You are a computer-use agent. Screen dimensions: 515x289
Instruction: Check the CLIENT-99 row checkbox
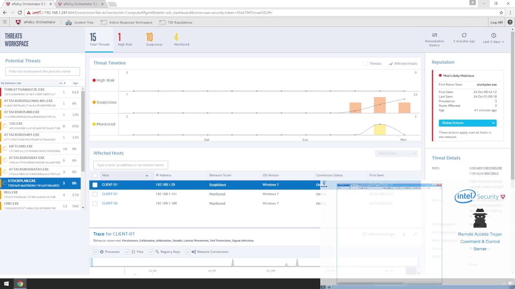coord(95,204)
